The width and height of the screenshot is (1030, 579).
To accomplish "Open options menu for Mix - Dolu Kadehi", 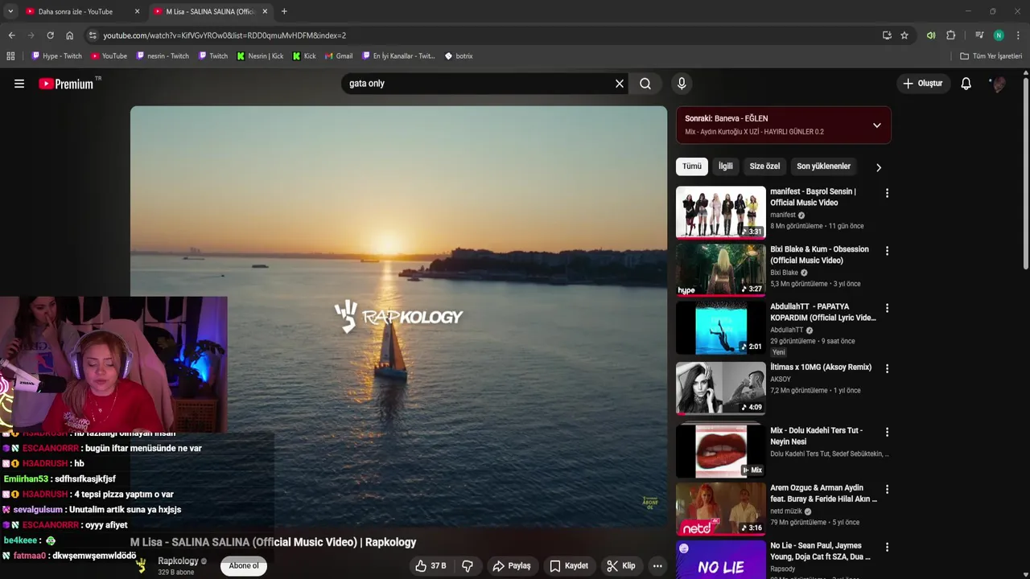I will (887, 432).
